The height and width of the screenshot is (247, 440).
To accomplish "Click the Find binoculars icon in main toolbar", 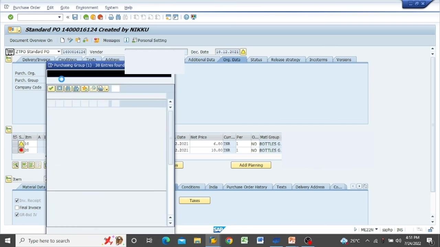I will (118, 17).
